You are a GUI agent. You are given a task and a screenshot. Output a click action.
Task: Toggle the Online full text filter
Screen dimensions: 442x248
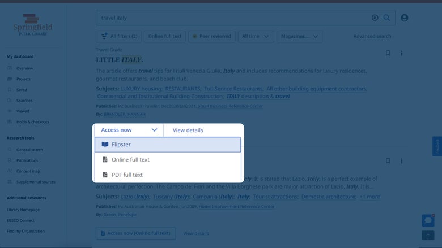pyautogui.click(x=165, y=36)
